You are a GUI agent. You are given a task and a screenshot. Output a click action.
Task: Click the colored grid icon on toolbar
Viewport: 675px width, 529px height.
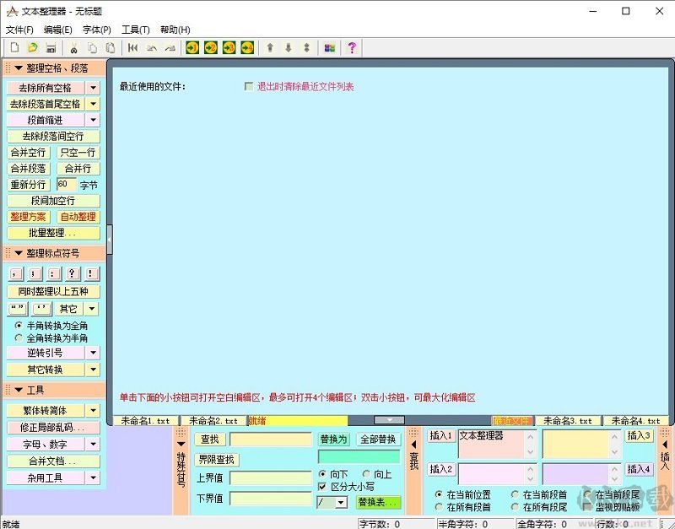[x=329, y=48]
